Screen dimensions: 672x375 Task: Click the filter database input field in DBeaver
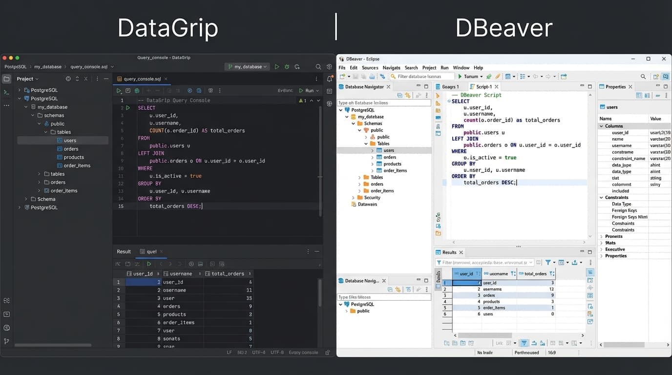coord(422,76)
